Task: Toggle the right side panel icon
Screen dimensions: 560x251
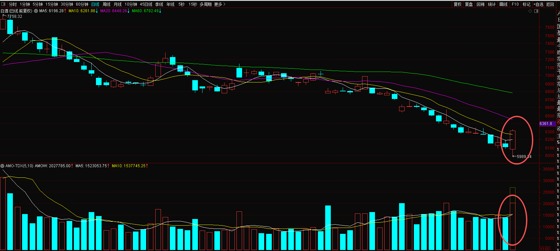Action: [536, 11]
